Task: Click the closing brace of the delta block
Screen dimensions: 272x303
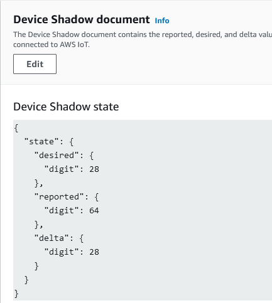Action: (x=36, y=266)
